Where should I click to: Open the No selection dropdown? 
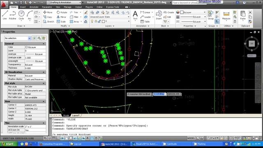(18, 38)
